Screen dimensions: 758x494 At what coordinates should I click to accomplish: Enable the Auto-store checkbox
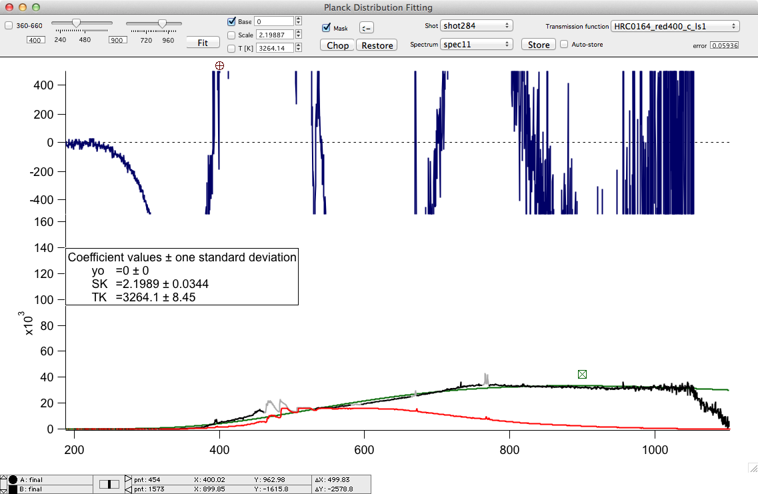[563, 44]
